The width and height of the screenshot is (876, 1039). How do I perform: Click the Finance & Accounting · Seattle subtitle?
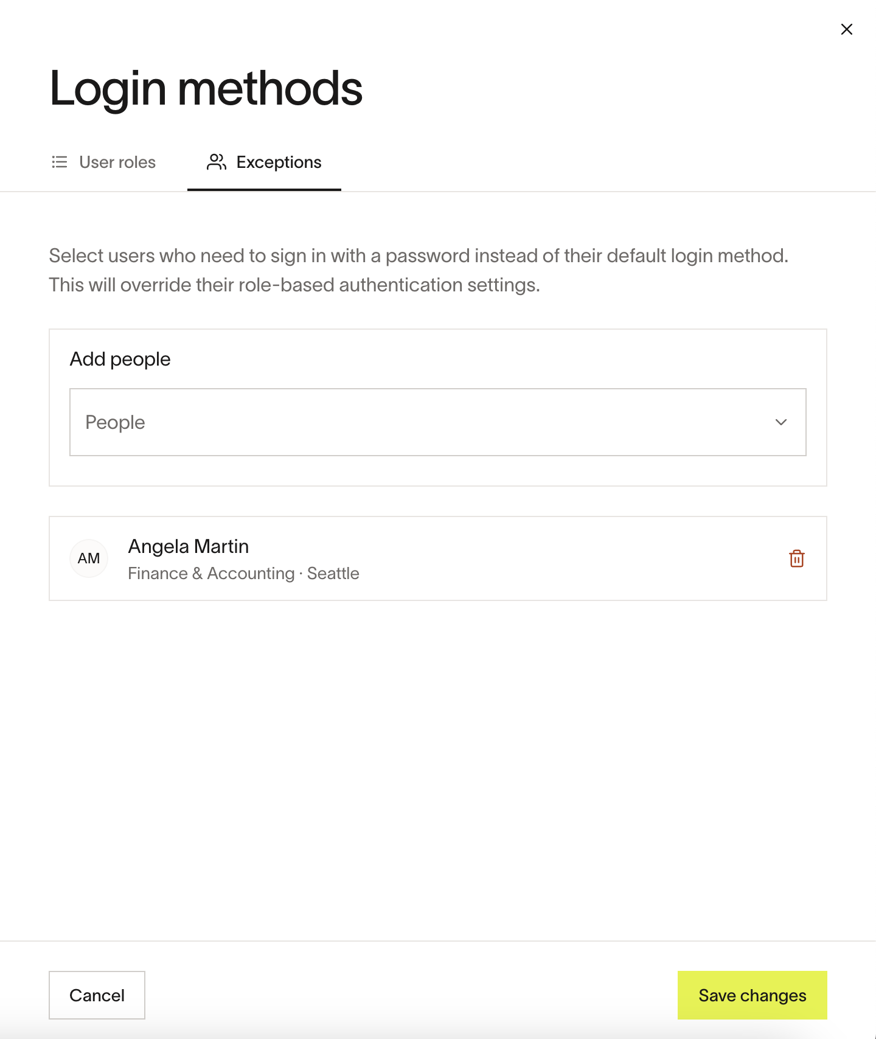click(244, 574)
